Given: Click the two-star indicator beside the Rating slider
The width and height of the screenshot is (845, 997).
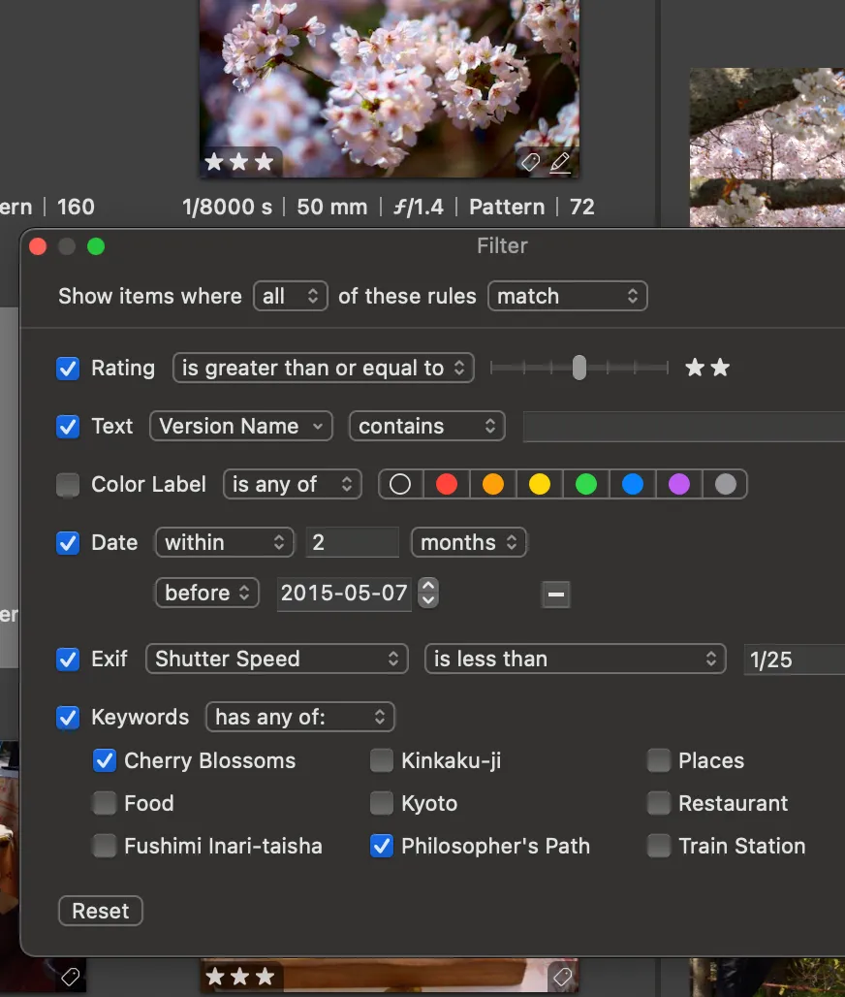Looking at the screenshot, I should pos(707,367).
